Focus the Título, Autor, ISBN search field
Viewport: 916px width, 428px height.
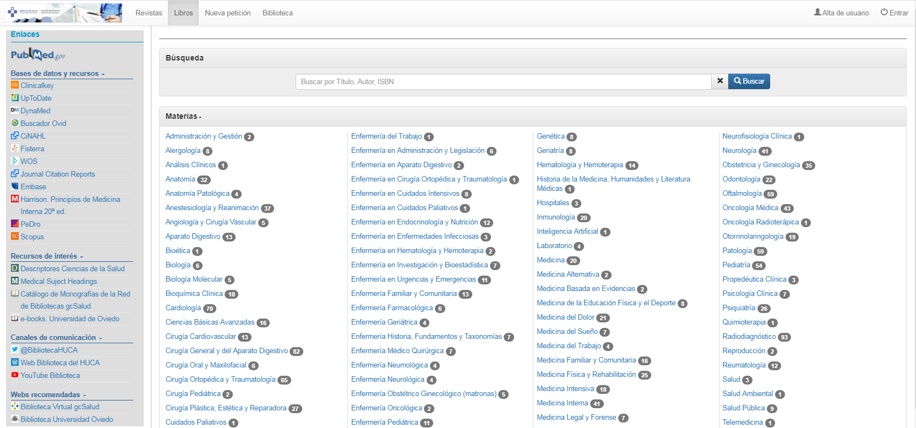(503, 81)
